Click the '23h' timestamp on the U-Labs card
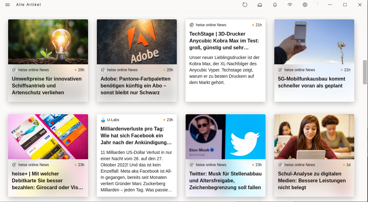Screen dimensions: 368x202 (170, 120)
